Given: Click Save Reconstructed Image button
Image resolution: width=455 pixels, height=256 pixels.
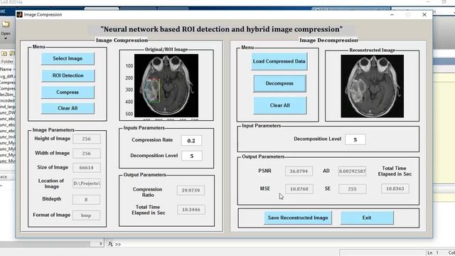Looking at the screenshot, I should coord(298,218).
